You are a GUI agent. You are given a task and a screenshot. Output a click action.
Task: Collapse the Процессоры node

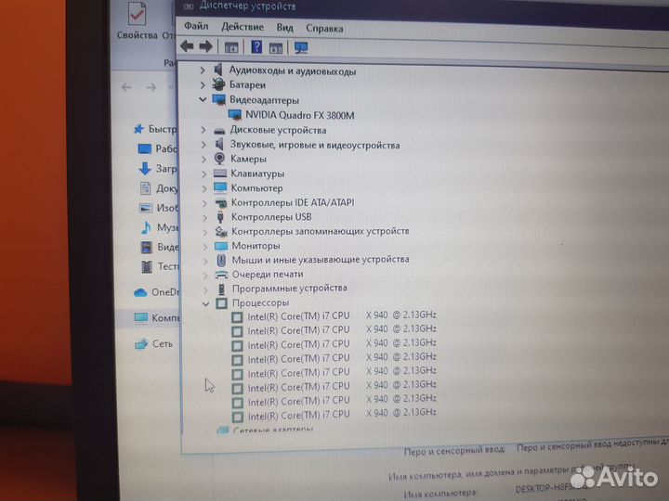click(x=206, y=303)
